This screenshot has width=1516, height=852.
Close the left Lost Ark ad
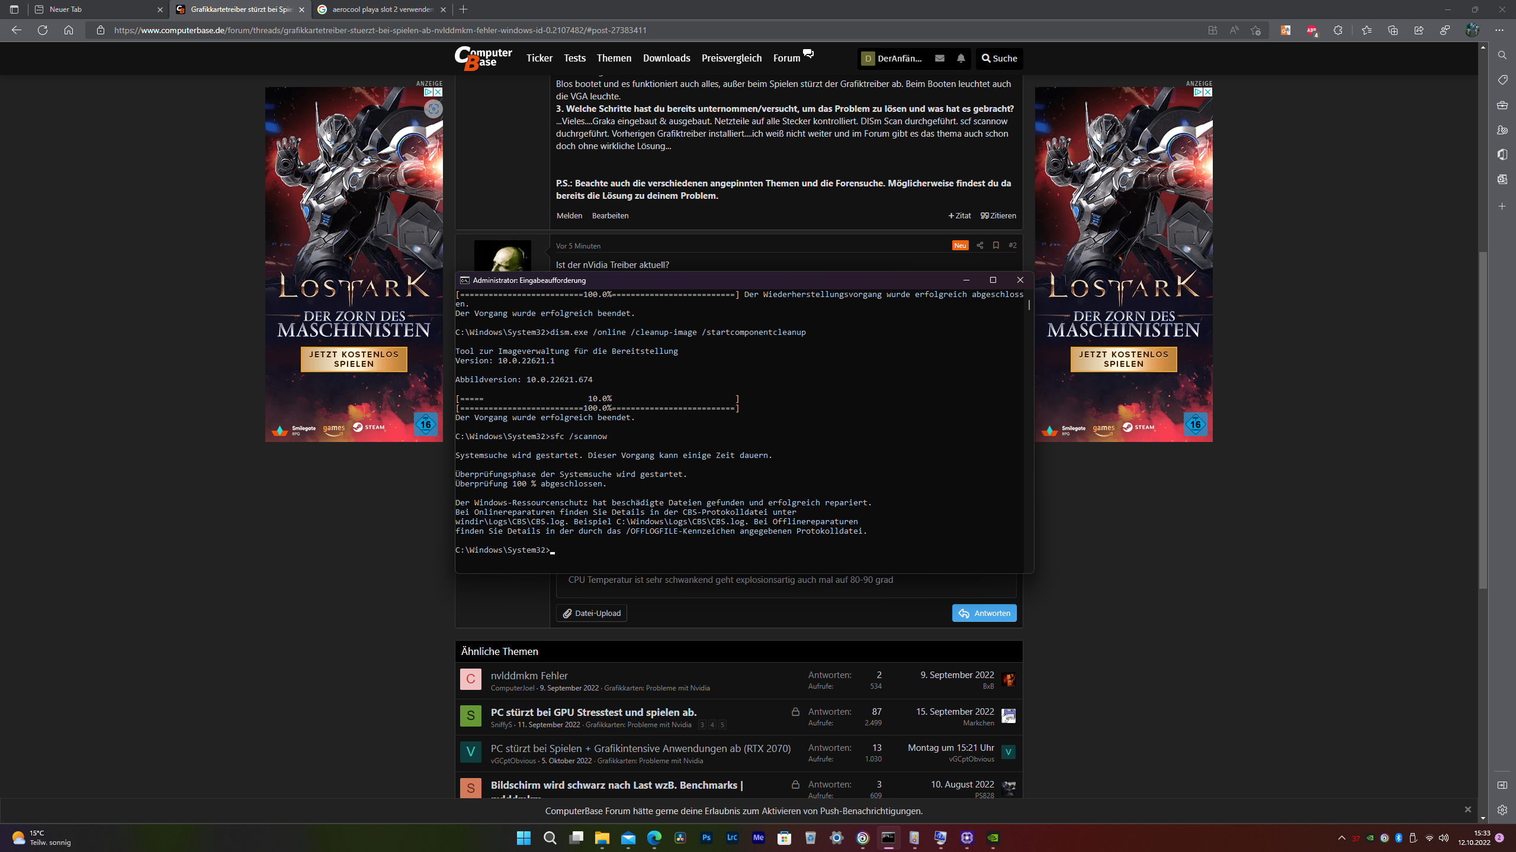pyautogui.click(x=438, y=92)
